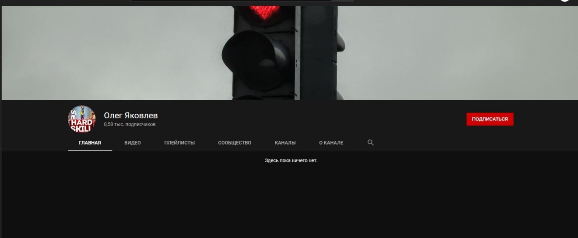
Task: Click the traffic light channel banner
Action: [x=289, y=53]
